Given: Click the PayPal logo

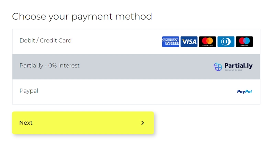Looking at the screenshot, I should (244, 91).
